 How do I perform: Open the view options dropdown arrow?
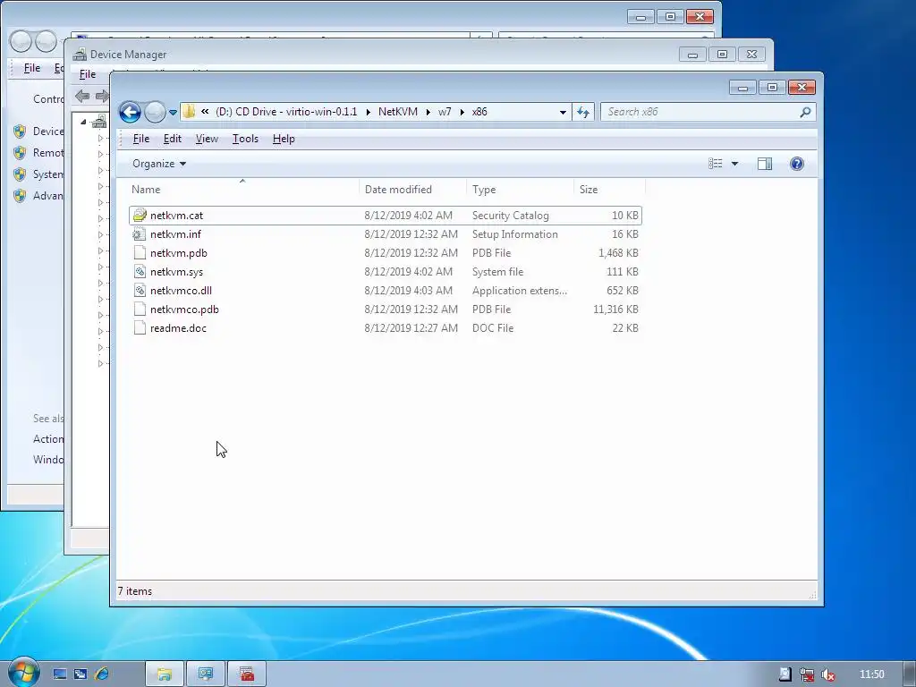point(734,165)
